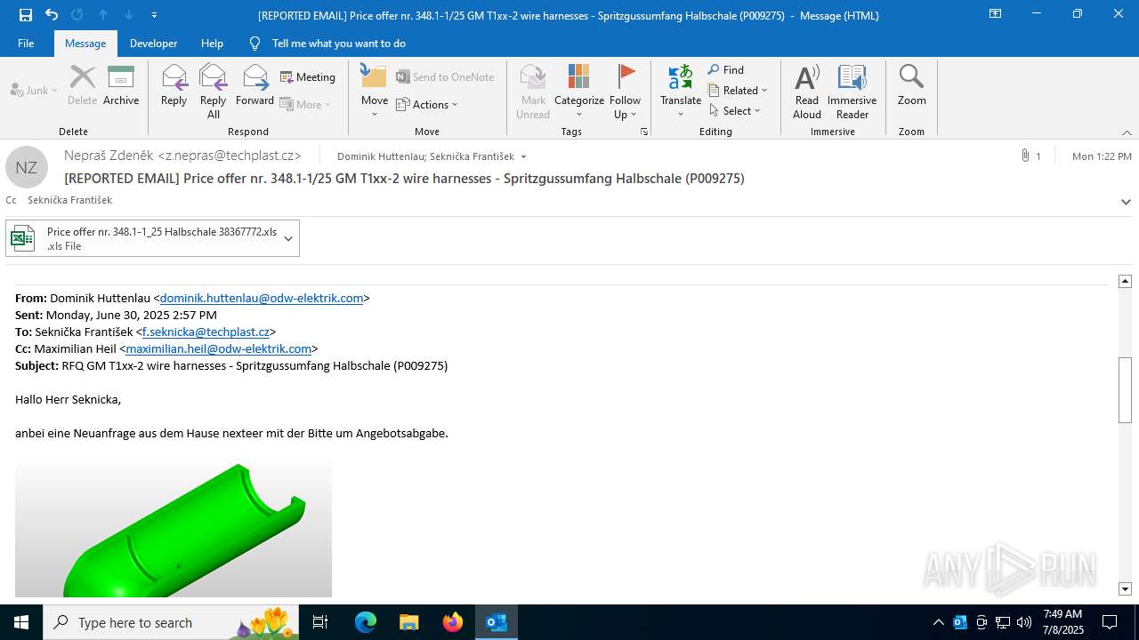Viewport: 1139px width, 640px height.
Task: Expand the message header details
Action: coord(1126,202)
